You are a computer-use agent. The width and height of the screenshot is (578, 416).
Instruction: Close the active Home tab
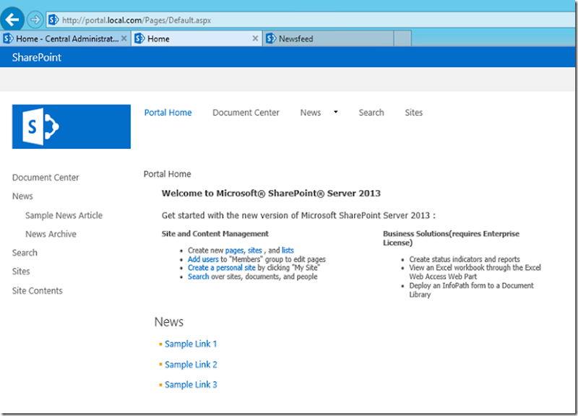click(x=255, y=38)
